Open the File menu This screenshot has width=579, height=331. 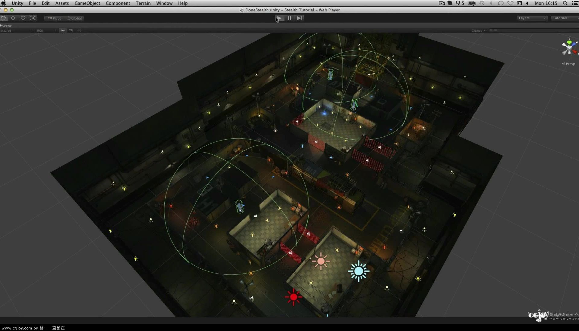[x=33, y=3]
